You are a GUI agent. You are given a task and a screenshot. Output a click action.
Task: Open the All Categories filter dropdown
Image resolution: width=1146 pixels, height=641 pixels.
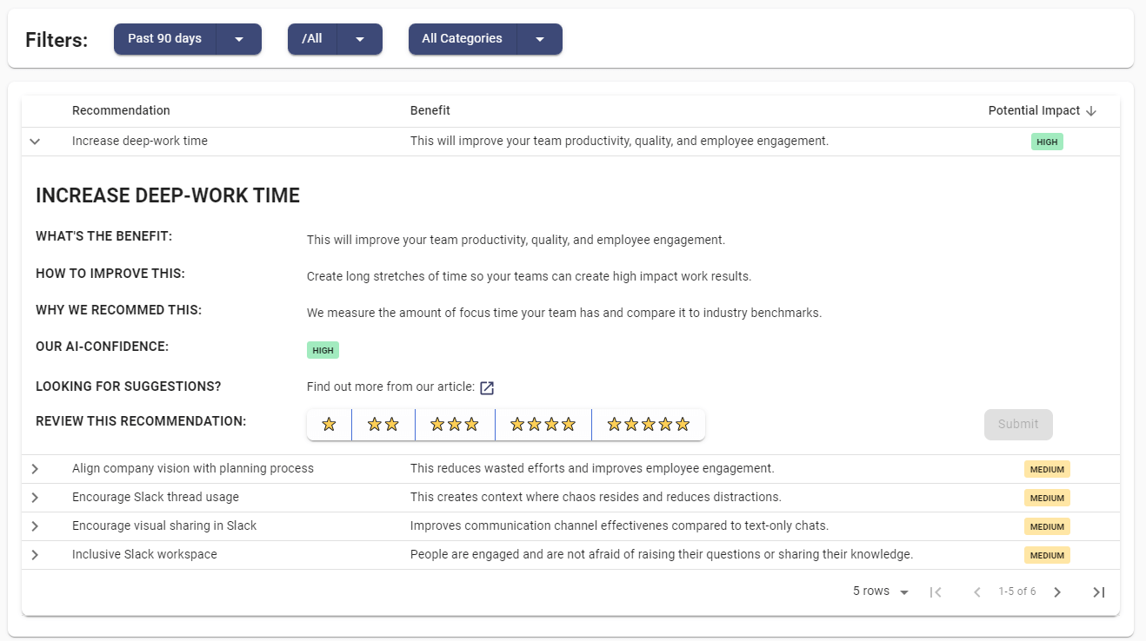coord(484,38)
